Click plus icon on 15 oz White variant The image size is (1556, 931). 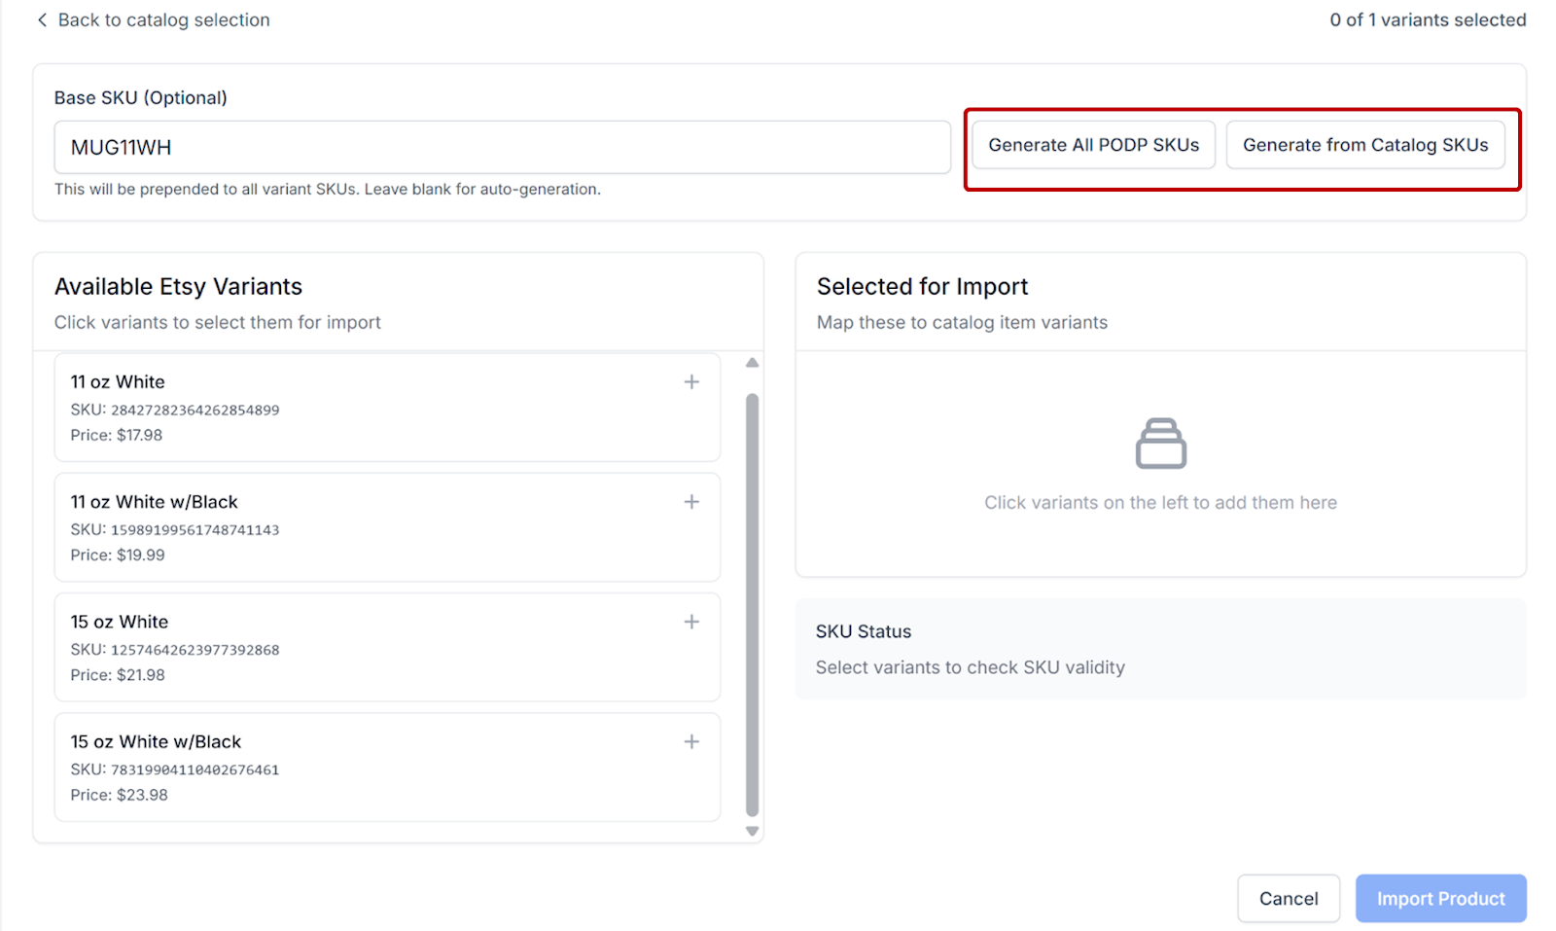pos(691,622)
